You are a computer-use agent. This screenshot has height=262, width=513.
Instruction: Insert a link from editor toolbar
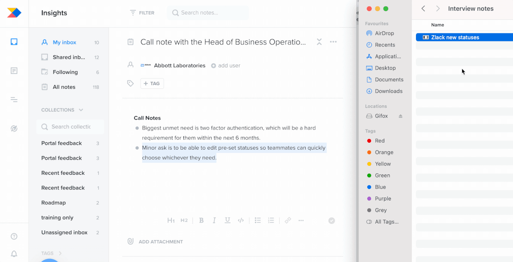tap(288, 221)
